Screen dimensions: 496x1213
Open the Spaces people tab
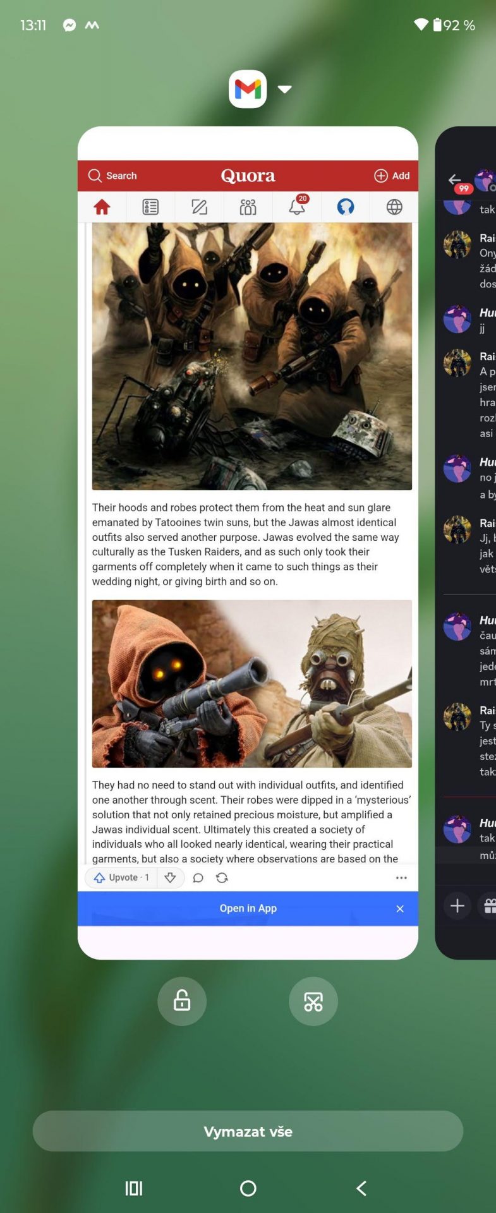tap(248, 207)
